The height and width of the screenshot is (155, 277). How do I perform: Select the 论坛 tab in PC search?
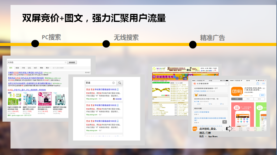coord(29,68)
